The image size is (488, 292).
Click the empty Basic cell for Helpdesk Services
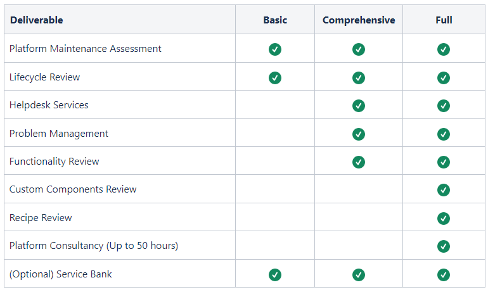click(275, 105)
